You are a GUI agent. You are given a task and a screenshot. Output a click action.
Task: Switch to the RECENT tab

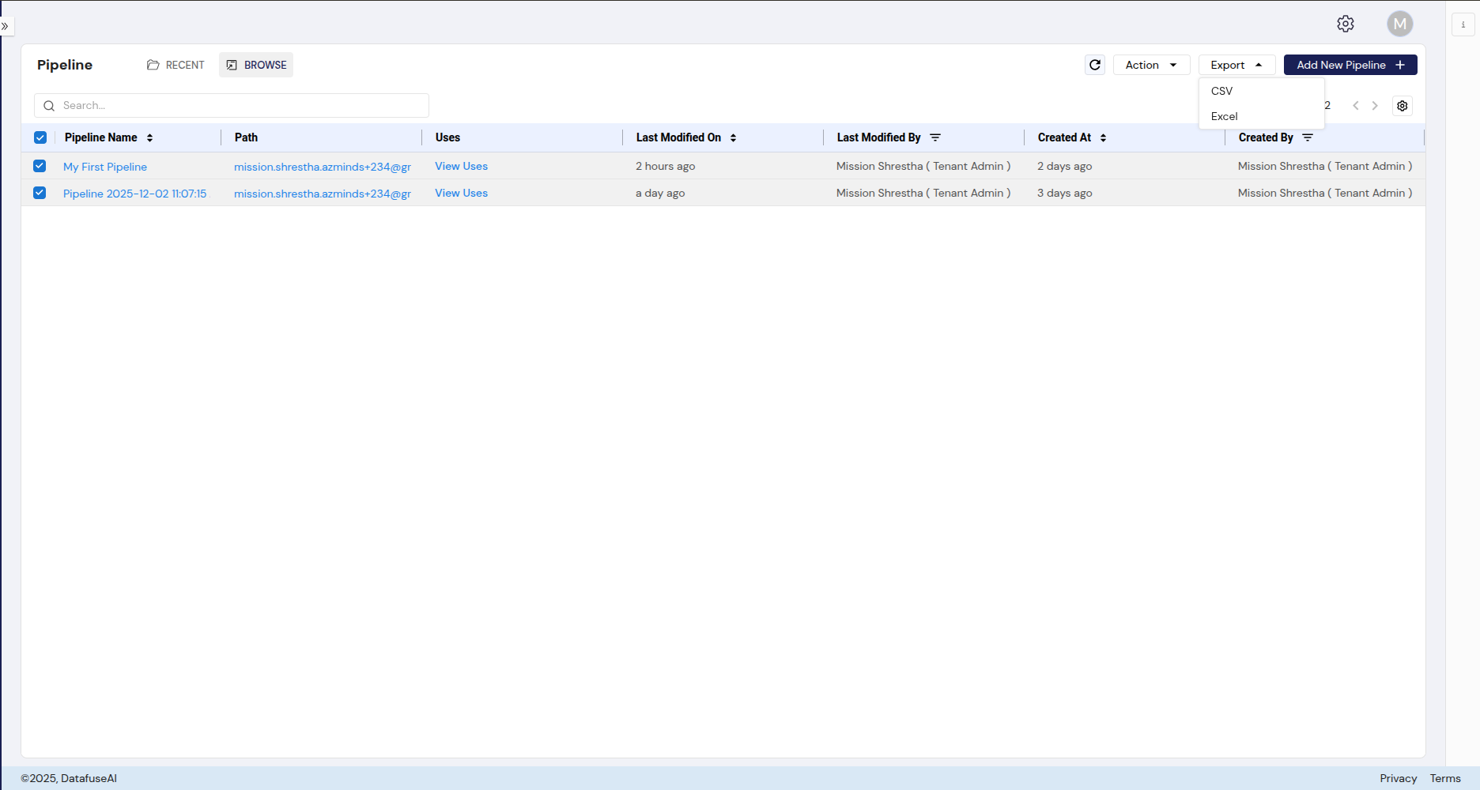tap(176, 65)
